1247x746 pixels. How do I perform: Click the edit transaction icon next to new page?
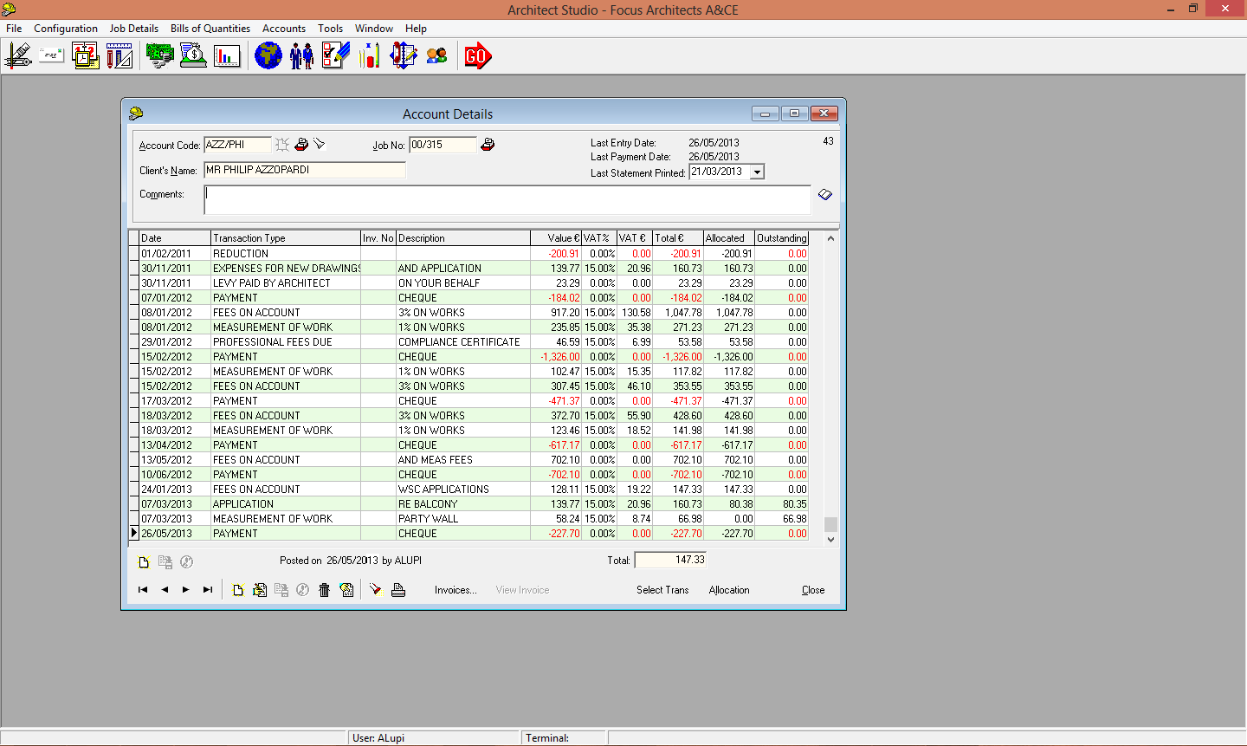pyautogui.click(x=260, y=590)
